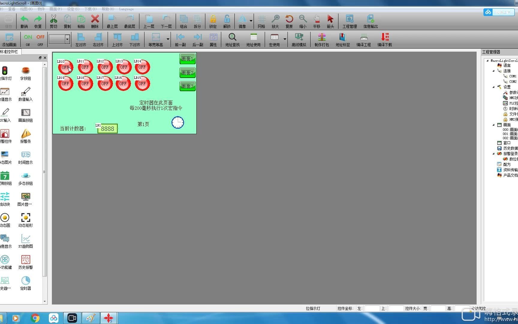
Task: Toggle the LB14 indicator lamp
Action: (x=142, y=67)
